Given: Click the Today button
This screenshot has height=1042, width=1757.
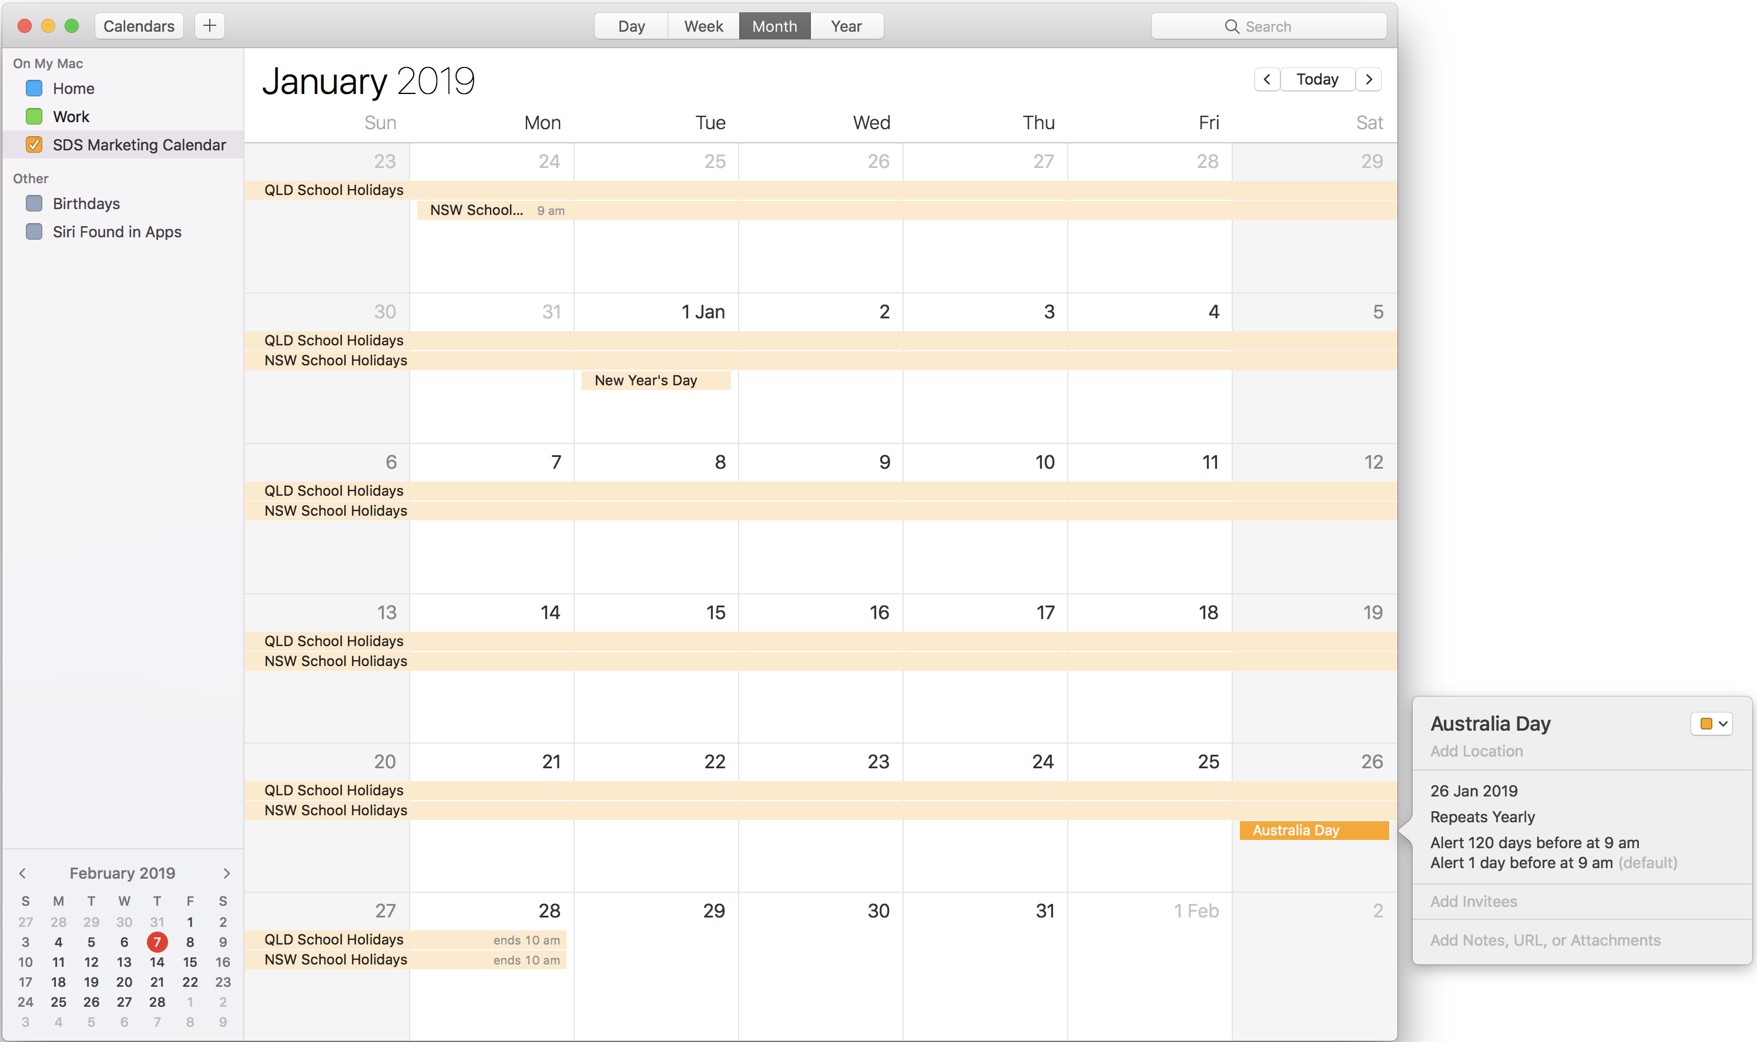Looking at the screenshot, I should 1317,79.
